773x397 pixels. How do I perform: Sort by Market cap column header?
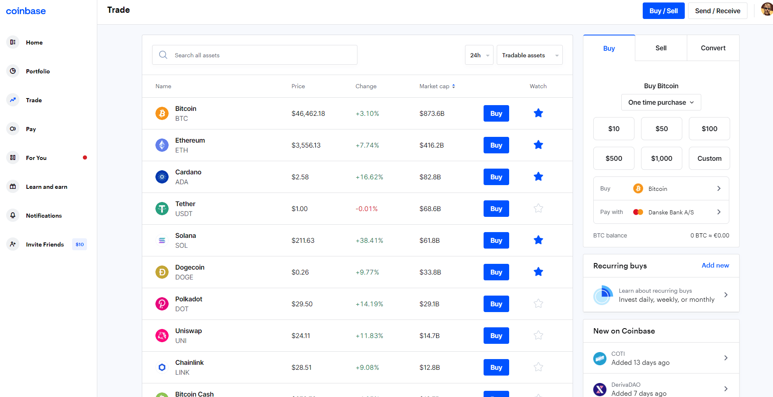437,86
